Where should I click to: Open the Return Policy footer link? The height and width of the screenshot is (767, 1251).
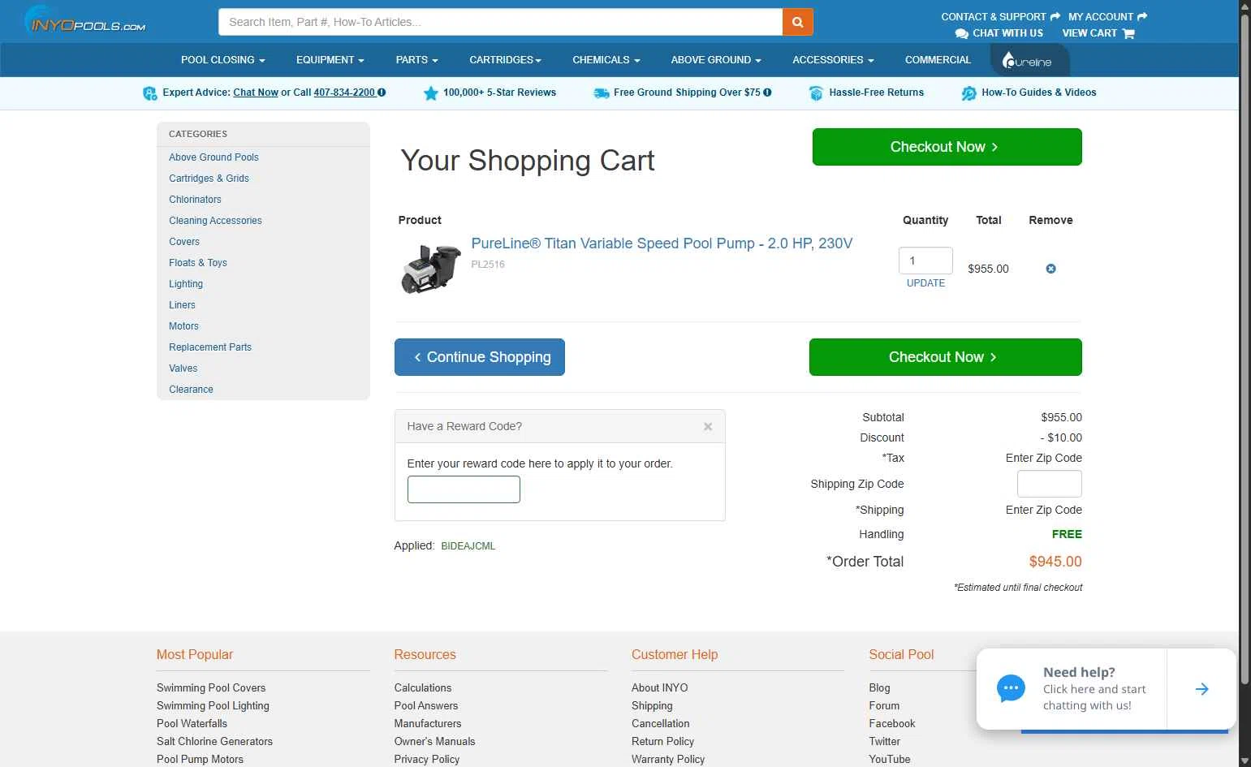662,742
